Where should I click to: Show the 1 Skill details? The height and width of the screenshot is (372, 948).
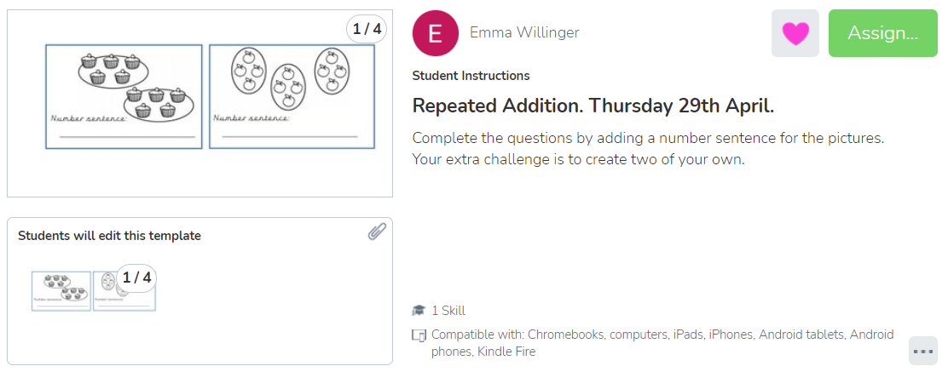point(448,311)
